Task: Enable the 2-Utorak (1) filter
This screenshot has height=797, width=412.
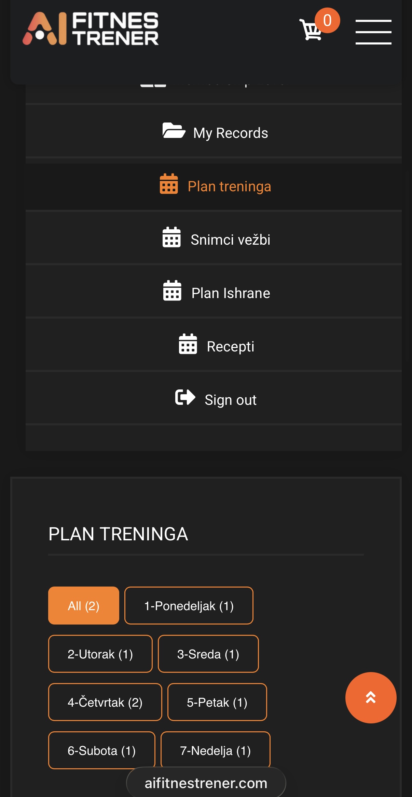Action: pyautogui.click(x=100, y=654)
